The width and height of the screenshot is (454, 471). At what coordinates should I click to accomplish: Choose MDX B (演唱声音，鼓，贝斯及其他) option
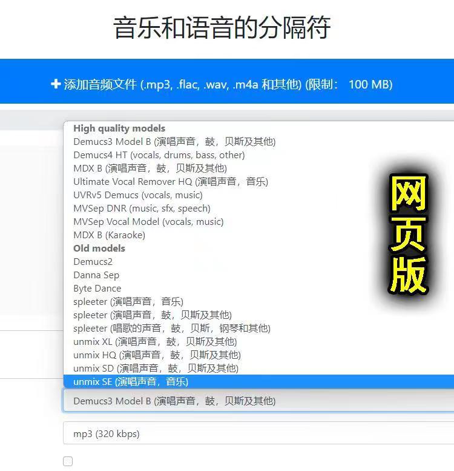click(x=150, y=169)
